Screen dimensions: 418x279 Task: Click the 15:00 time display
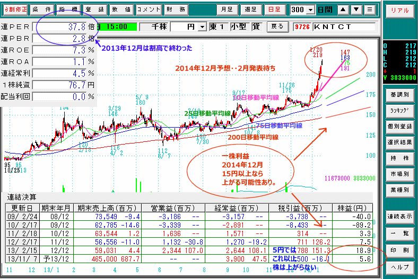tap(117, 27)
